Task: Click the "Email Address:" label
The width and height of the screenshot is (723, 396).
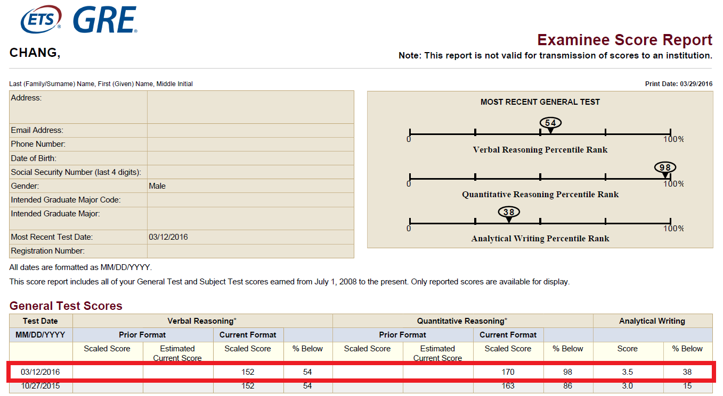Action: pos(37,130)
